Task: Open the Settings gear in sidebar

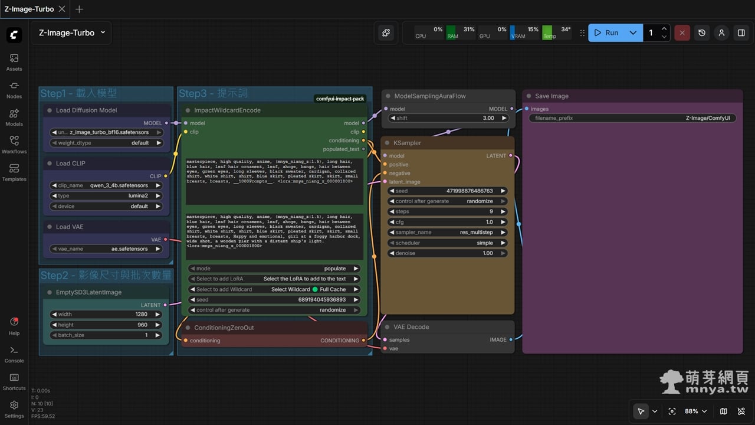Action: click(x=14, y=408)
